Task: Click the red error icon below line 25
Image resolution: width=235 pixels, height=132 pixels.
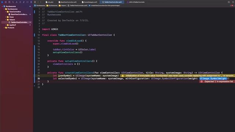Action: (x=202, y=81)
